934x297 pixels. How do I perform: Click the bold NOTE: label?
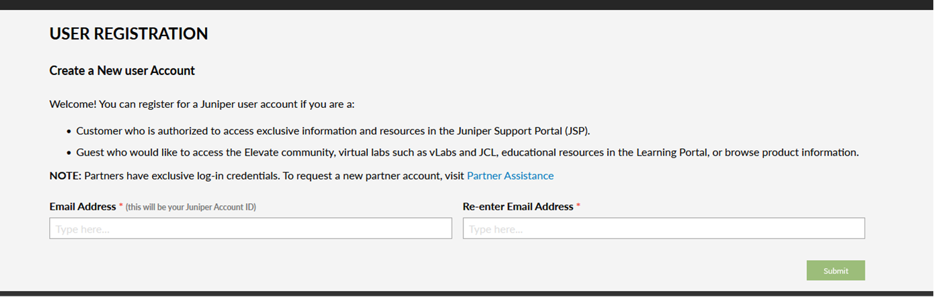(x=65, y=176)
